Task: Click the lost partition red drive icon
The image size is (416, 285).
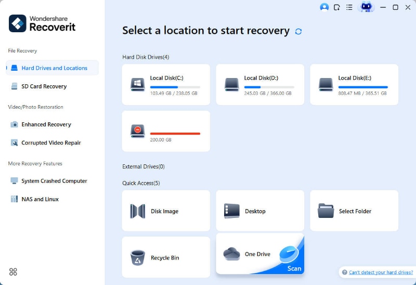Action: (x=138, y=131)
